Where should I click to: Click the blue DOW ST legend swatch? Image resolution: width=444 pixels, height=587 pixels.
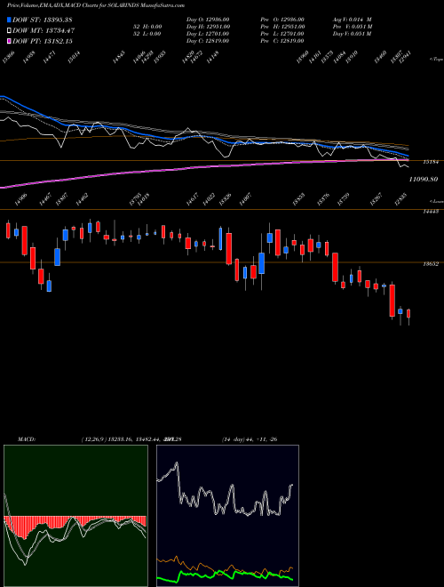(10, 20)
